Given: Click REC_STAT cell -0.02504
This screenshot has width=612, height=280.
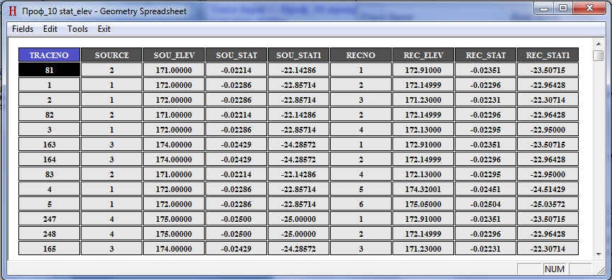Looking at the screenshot, I should pos(485,204).
